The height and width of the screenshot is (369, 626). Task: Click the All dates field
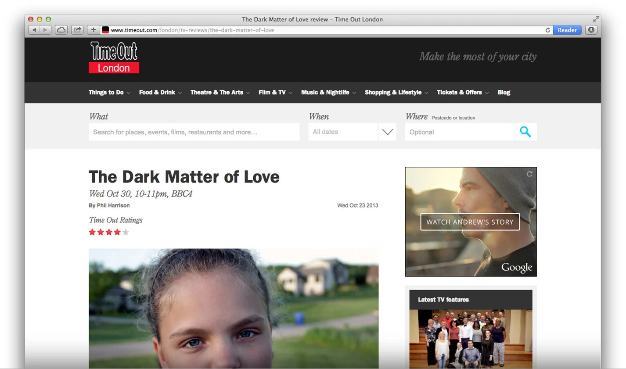pos(343,132)
